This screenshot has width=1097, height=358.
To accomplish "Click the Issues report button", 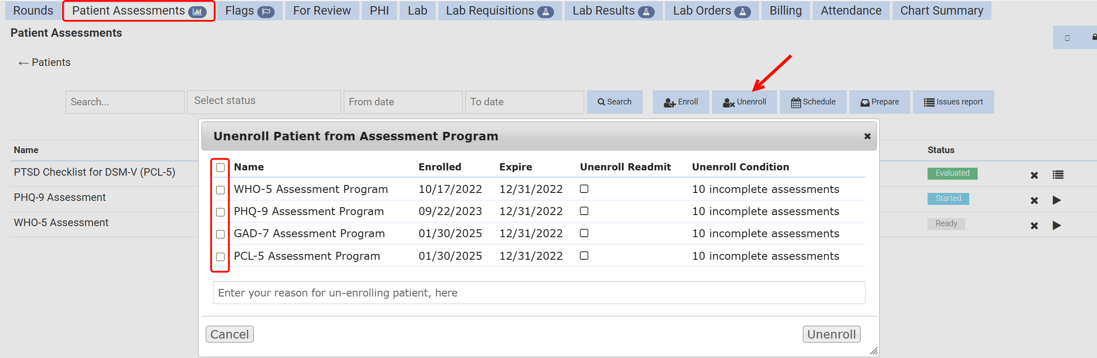I will point(953,102).
